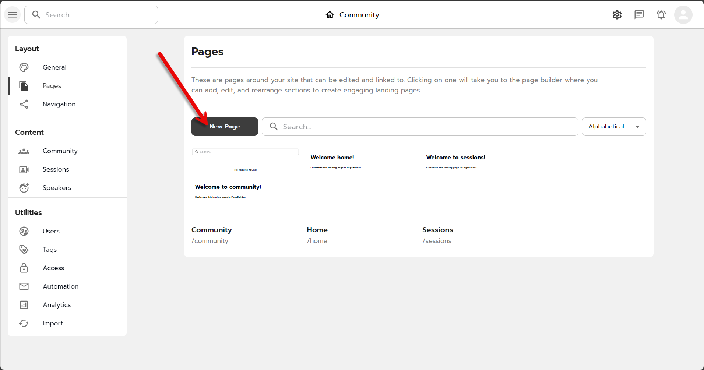Image resolution: width=704 pixels, height=370 pixels.
Task: Open the Automation menu item
Action: coord(60,286)
